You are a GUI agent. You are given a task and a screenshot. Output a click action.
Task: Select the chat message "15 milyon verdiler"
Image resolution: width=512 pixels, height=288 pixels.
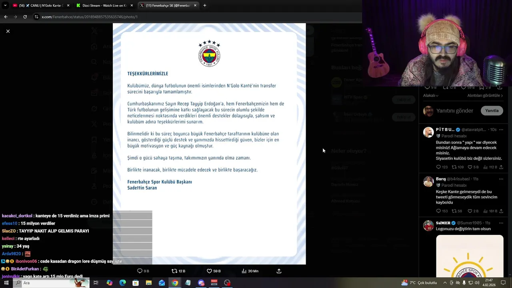pyautogui.click(x=38, y=224)
